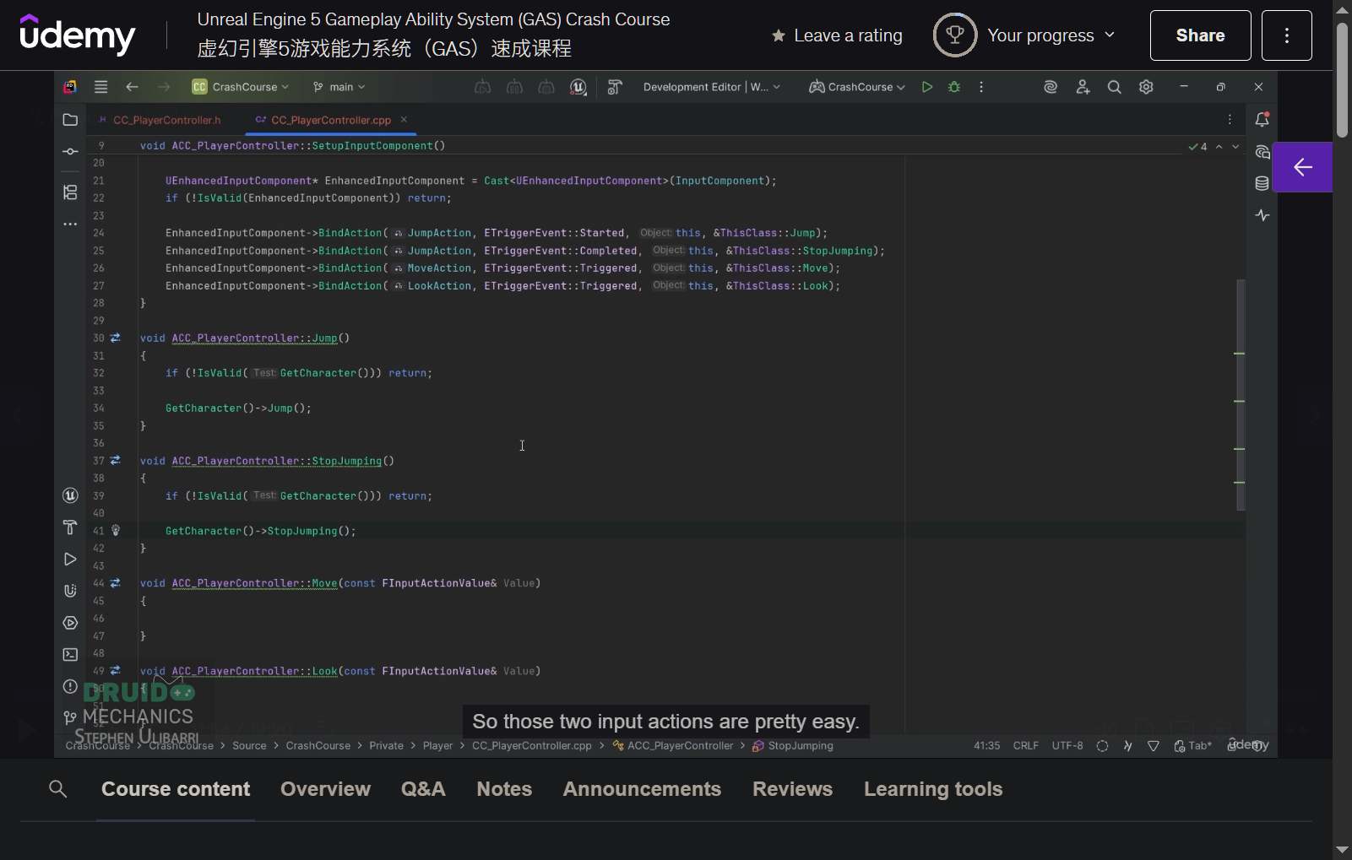This screenshot has height=860, width=1352.
Task: Search course content with magnifier icon
Action: coord(57,789)
